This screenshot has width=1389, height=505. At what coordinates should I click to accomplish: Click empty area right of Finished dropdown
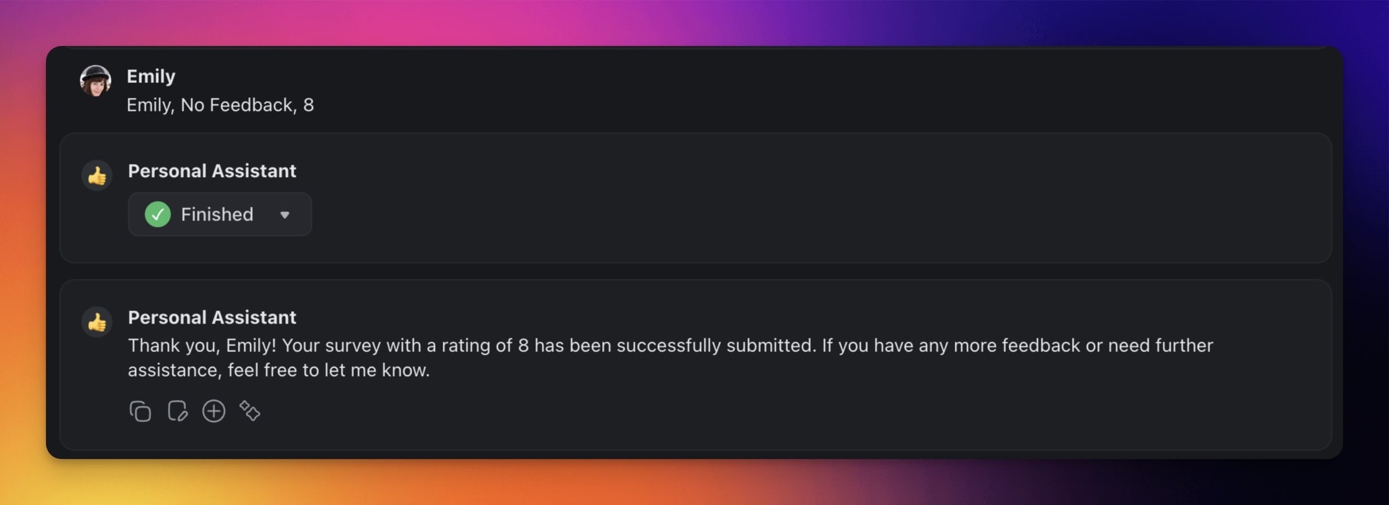pos(778,215)
